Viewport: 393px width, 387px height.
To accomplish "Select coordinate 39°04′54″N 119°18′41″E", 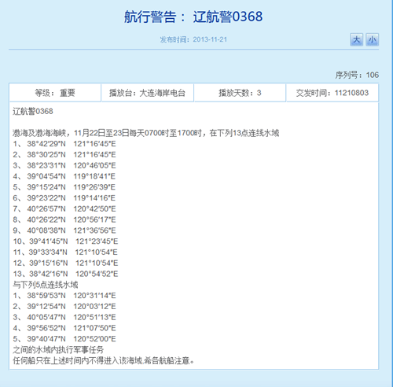I will (71, 176).
